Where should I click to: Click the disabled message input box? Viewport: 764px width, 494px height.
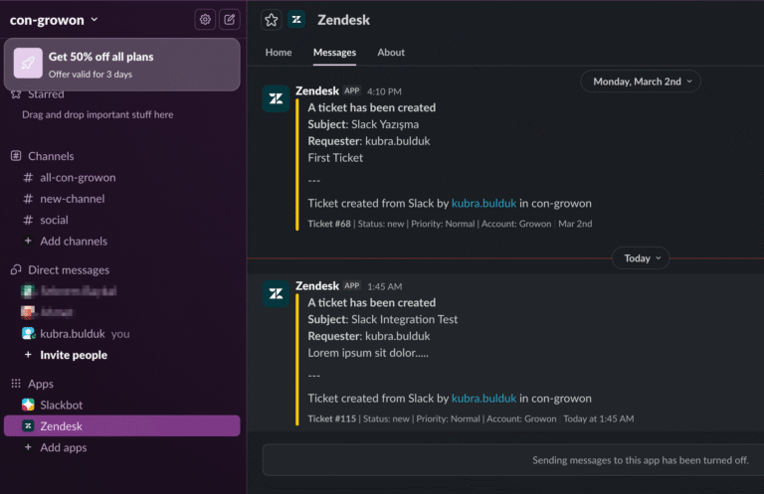click(513, 460)
